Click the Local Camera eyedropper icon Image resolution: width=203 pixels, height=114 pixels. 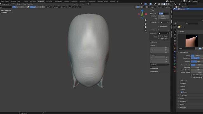167,22
